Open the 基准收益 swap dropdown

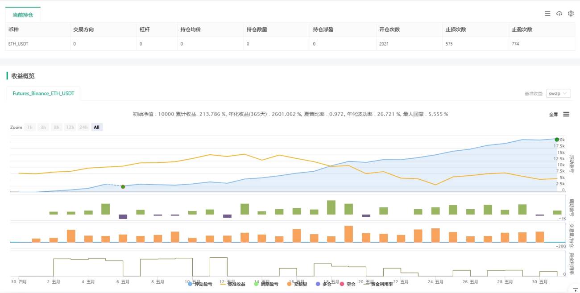click(x=559, y=94)
